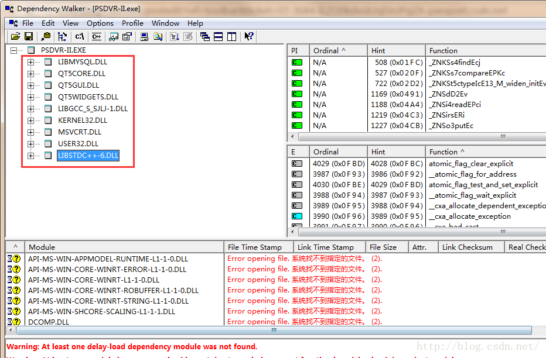Viewport: 546px width, 358px height.
Task: Click the Open file toolbar icon
Action: click(15, 37)
